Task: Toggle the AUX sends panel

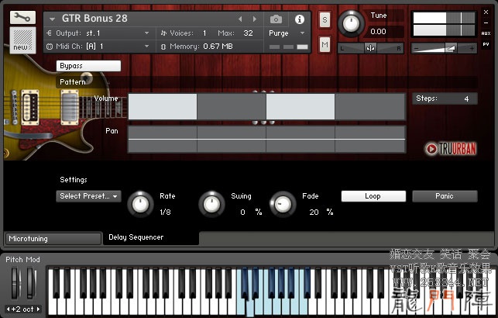Action: pyautogui.click(x=486, y=33)
